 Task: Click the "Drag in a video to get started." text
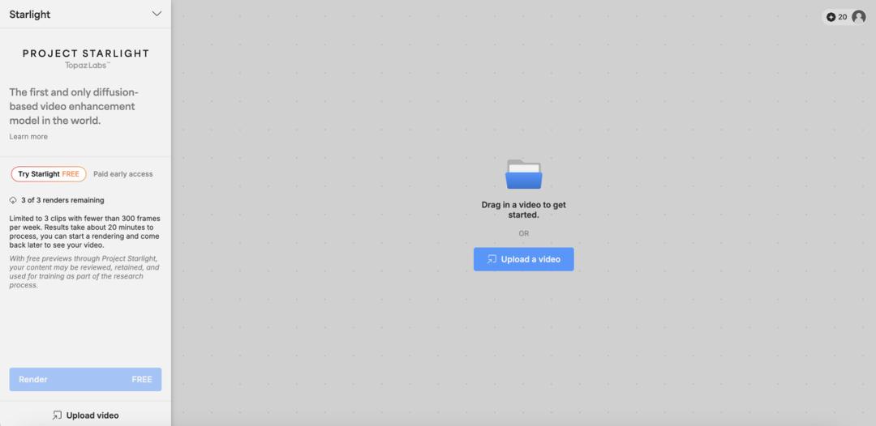point(523,210)
